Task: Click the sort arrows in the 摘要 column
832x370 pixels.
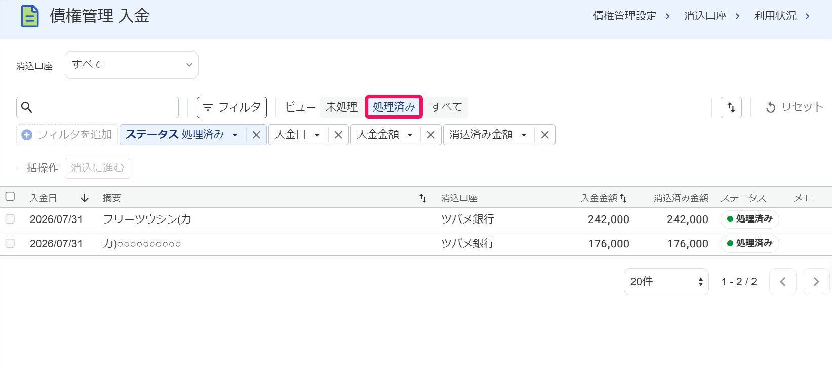Action: 423,198
